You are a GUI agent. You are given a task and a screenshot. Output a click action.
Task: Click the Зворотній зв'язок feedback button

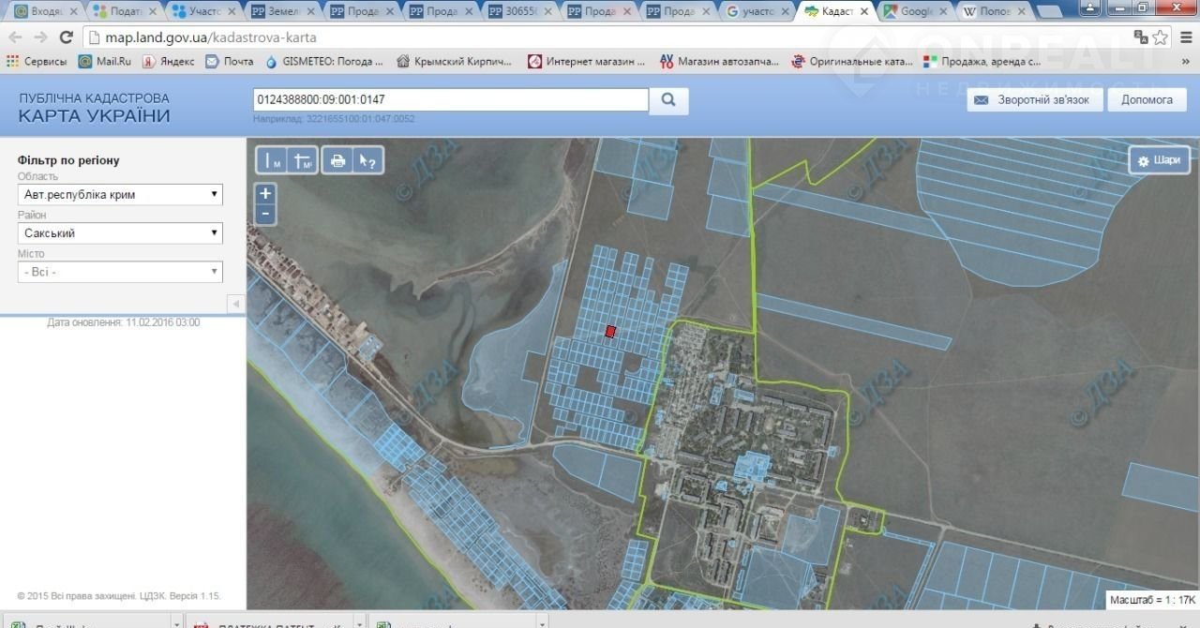(x=1033, y=100)
